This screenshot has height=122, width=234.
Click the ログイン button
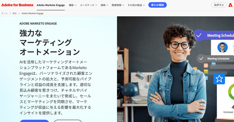click(219, 5)
